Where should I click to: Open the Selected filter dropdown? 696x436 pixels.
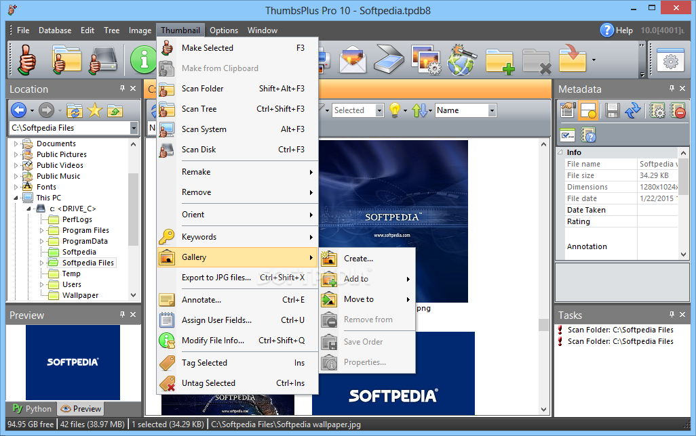coord(379,110)
